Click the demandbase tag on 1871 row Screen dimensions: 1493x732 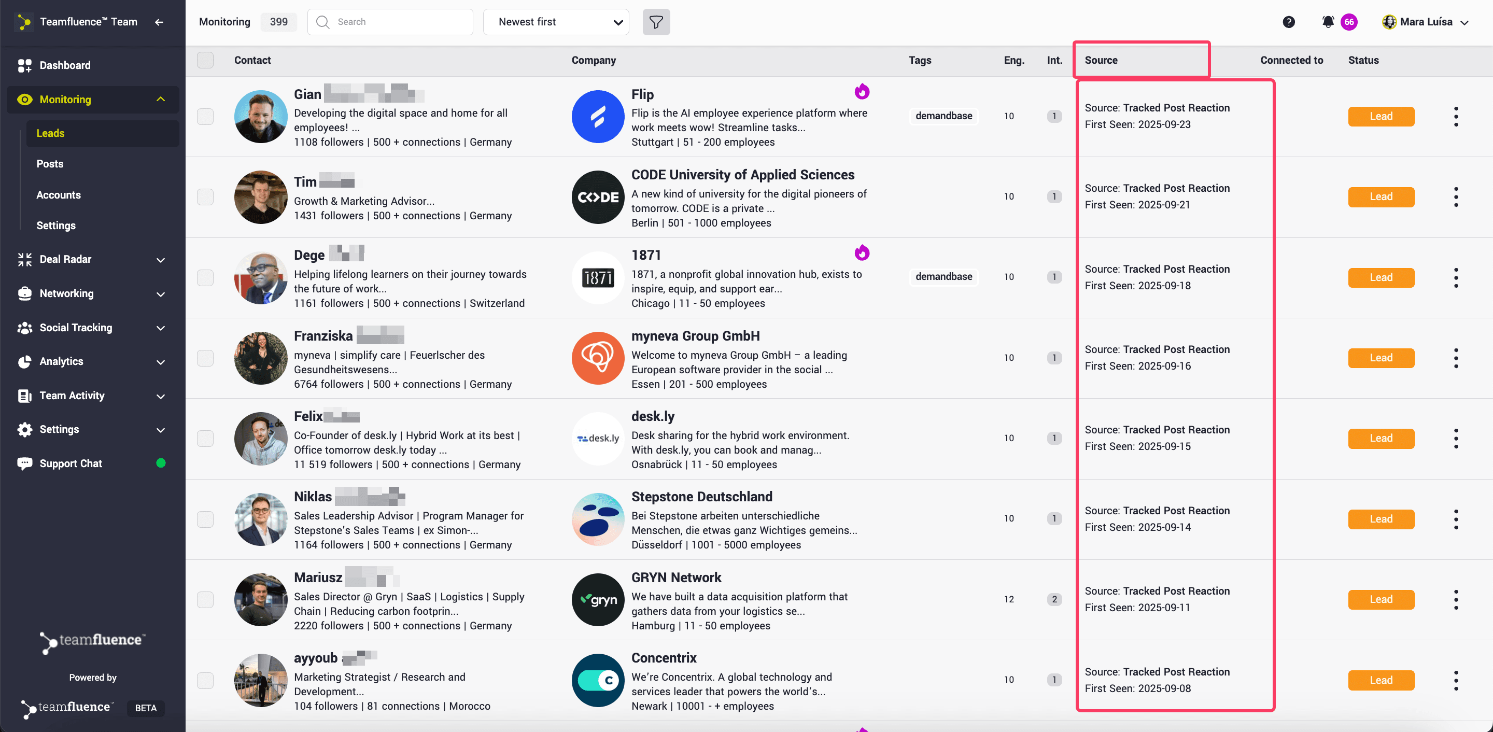943,277
